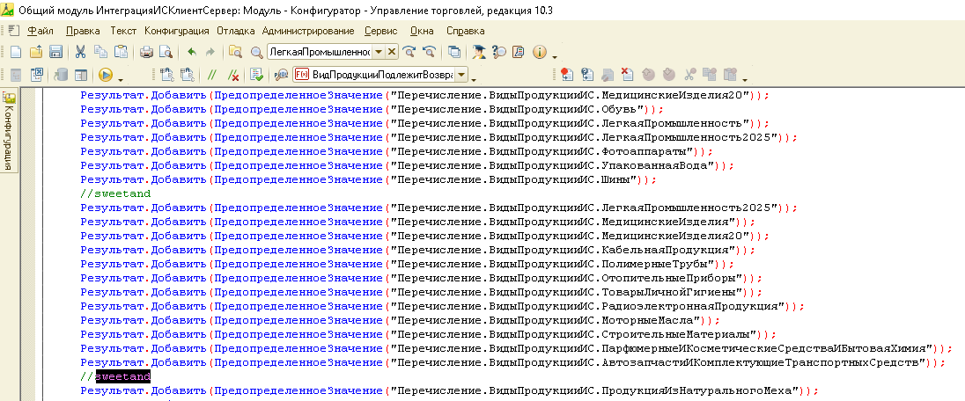
Task: Click the line with ВидыПродукцииИС.УпакованнаяВода
Action: click(407, 165)
